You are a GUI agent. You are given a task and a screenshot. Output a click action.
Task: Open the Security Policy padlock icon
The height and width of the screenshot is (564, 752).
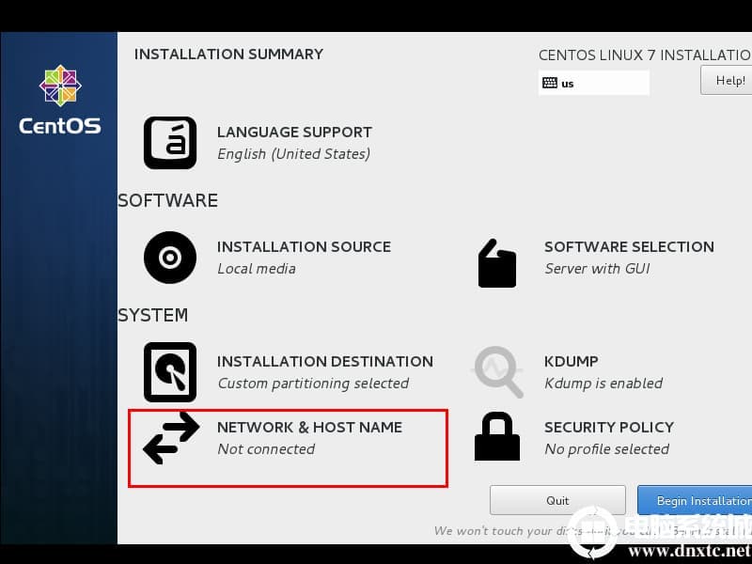[497, 436]
